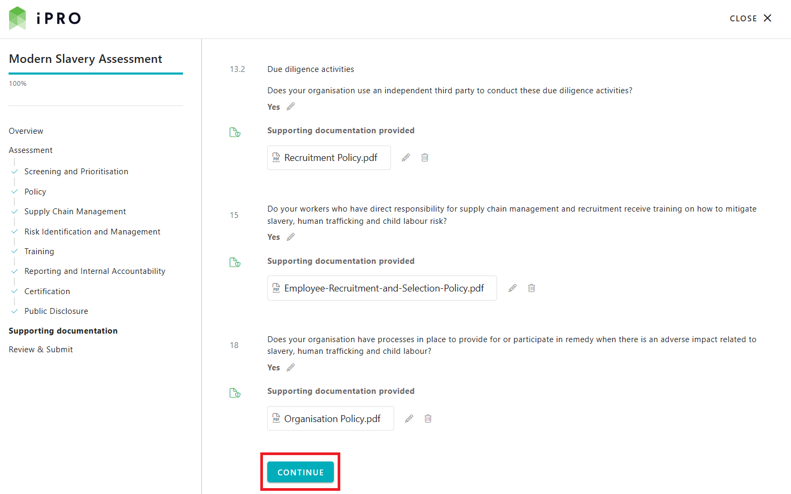Delete Employee-Recruitment-and-Selection-Policy.pdf file
Image resolution: width=791 pixels, height=494 pixels.
[x=531, y=288]
